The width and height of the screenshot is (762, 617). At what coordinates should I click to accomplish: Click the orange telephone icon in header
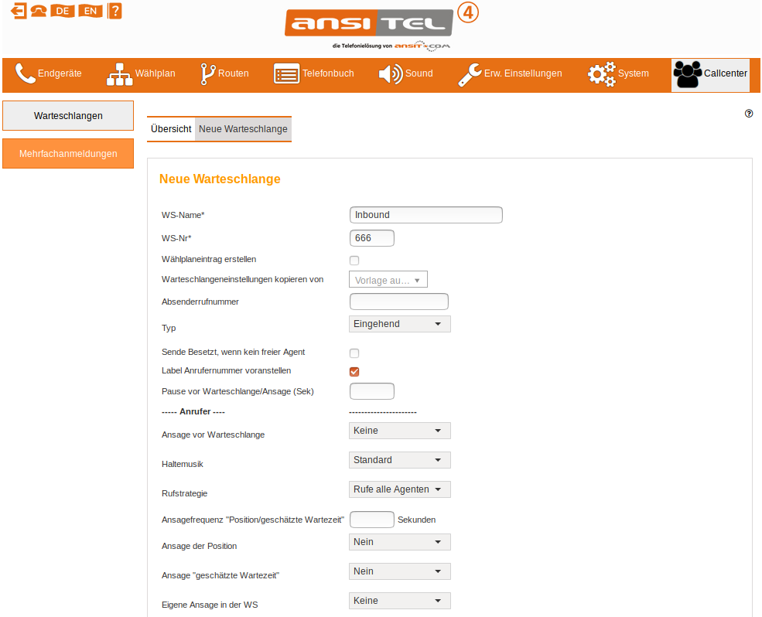(x=39, y=11)
